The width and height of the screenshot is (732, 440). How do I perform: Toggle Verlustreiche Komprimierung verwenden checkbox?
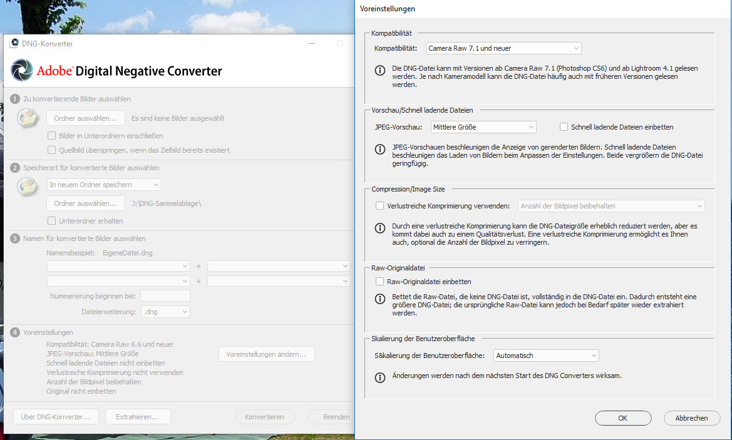tap(379, 206)
